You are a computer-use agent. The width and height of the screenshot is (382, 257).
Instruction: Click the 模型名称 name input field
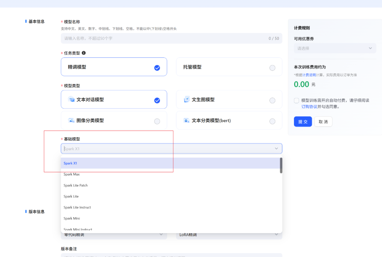click(172, 38)
